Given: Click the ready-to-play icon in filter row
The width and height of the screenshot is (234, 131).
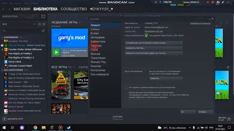Looking at the screenshot, I should coord(44,24).
